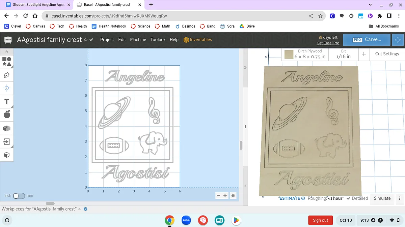Image resolution: width=405 pixels, height=227 pixels.
Task: Toggle units between inch and mm
Action: (19, 196)
